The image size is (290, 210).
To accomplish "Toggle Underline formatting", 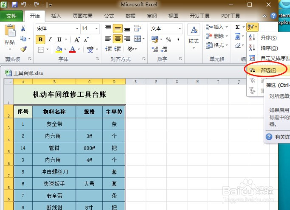I will (x=59, y=39).
